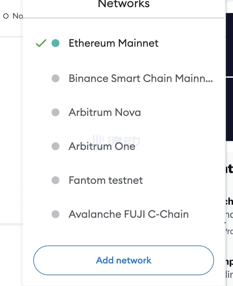This screenshot has height=286, width=233.
Task: Switch to Avalanche FUJI C-Chain
Action: point(129,214)
